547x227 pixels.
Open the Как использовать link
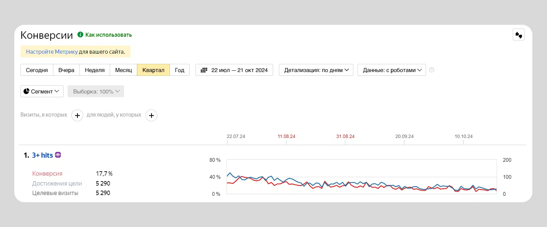click(x=108, y=35)
